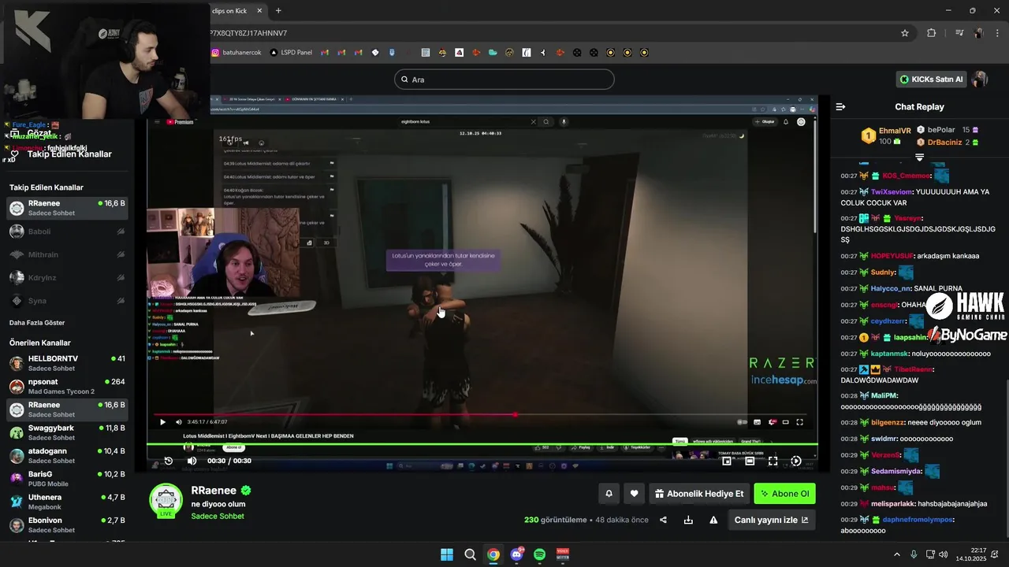Viewport: 1009px width, 567px height.
Task: Open picture-in-picture for the clip
Action: (727, 461)
